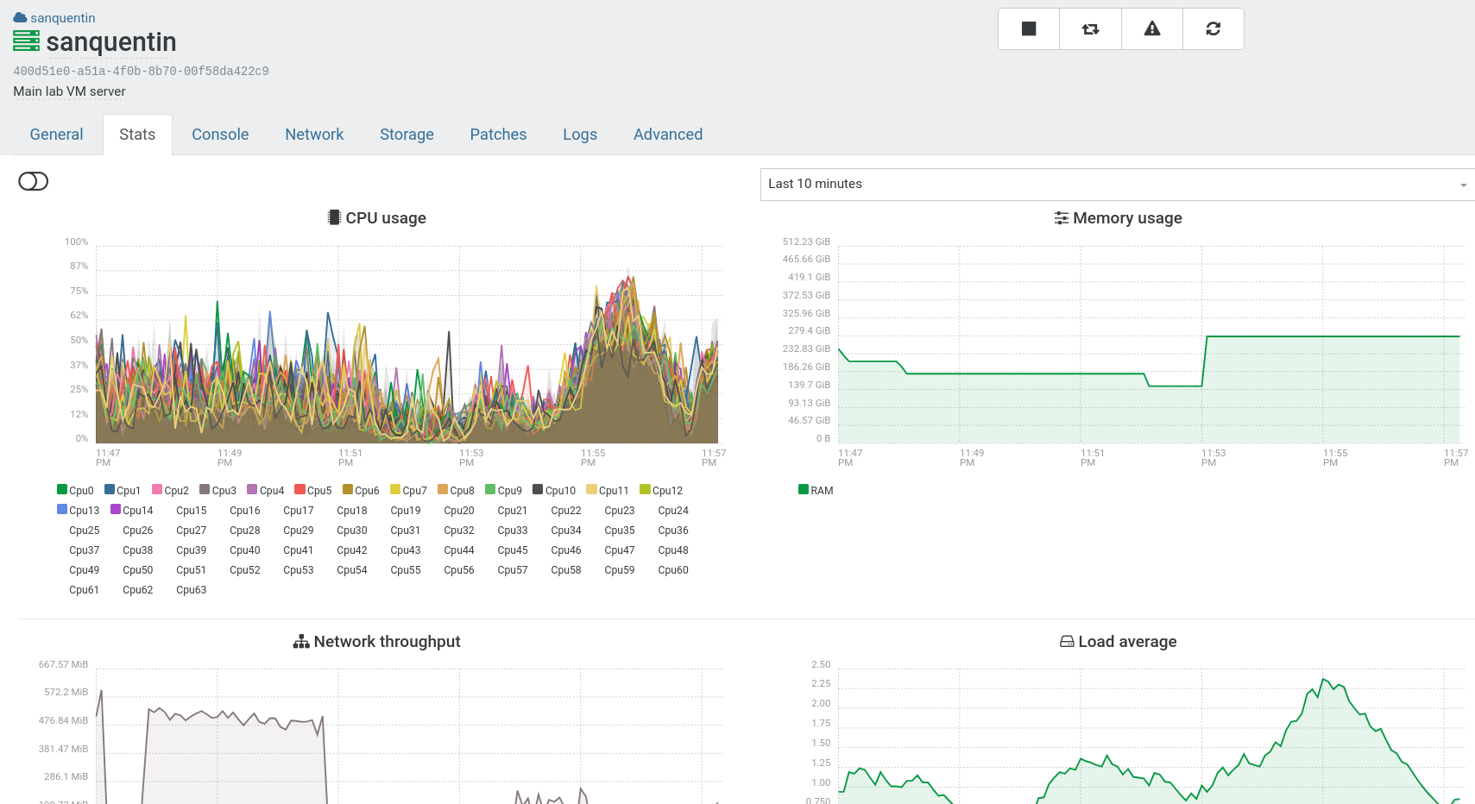Click the sliders icon beside Memory usage

click(x=1061, y=218)
